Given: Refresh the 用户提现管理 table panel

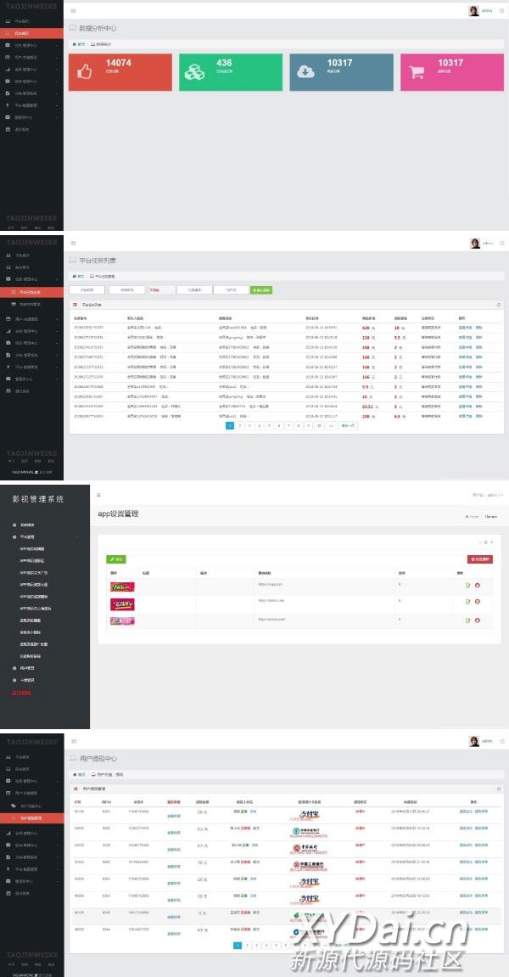Looking at the screenshot, I should click(499, 789).
